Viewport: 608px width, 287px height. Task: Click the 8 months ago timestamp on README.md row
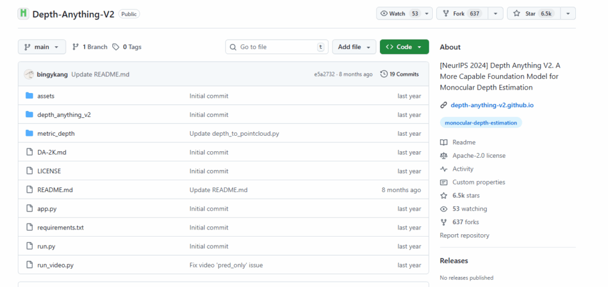(x=401, y=190)
